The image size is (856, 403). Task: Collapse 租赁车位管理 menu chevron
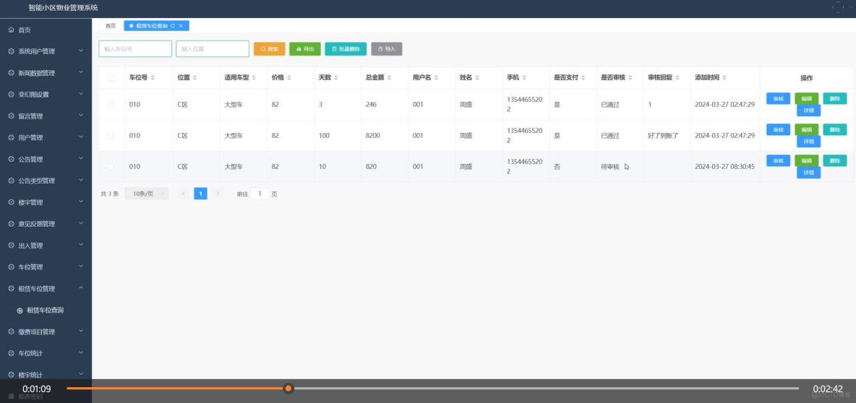81,288
